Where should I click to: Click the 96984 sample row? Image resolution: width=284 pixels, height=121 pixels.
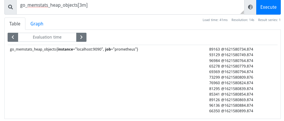pyautogui.click(x=231, y=61)
